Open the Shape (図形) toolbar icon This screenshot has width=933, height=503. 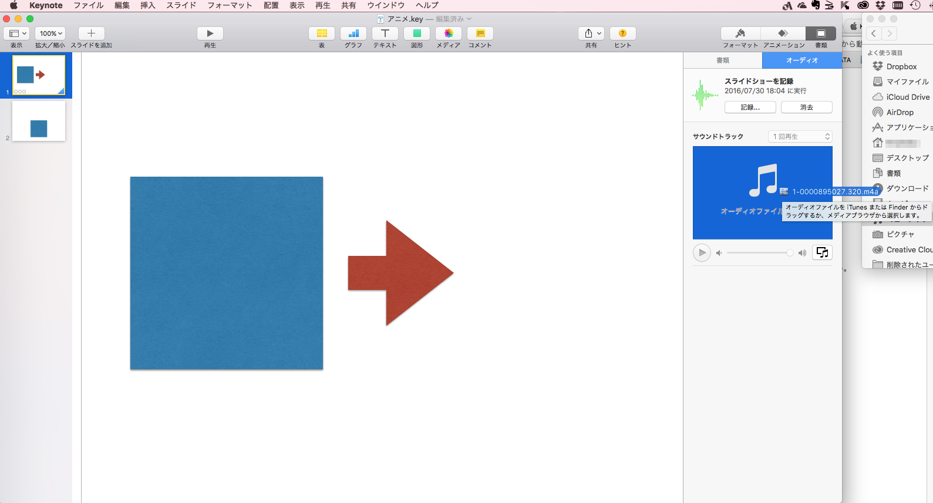tap(417, 33)
